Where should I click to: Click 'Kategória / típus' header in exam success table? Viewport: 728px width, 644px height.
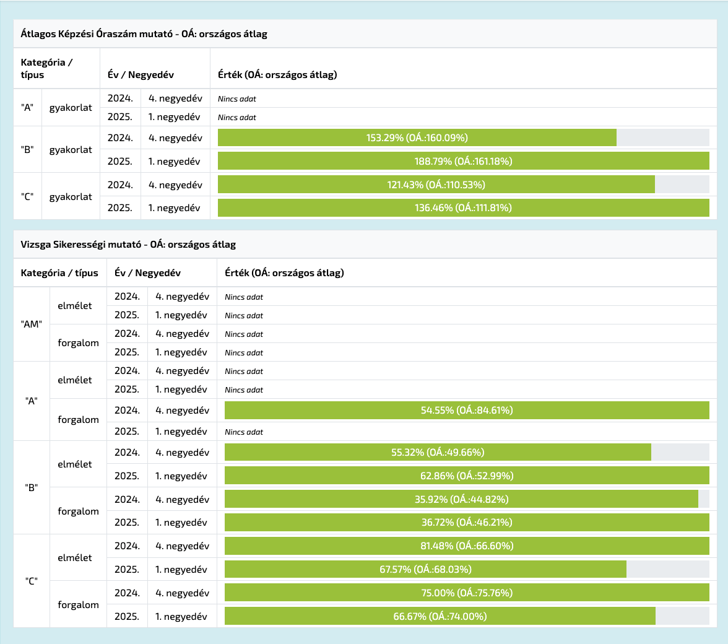click(x=59, y=273)
